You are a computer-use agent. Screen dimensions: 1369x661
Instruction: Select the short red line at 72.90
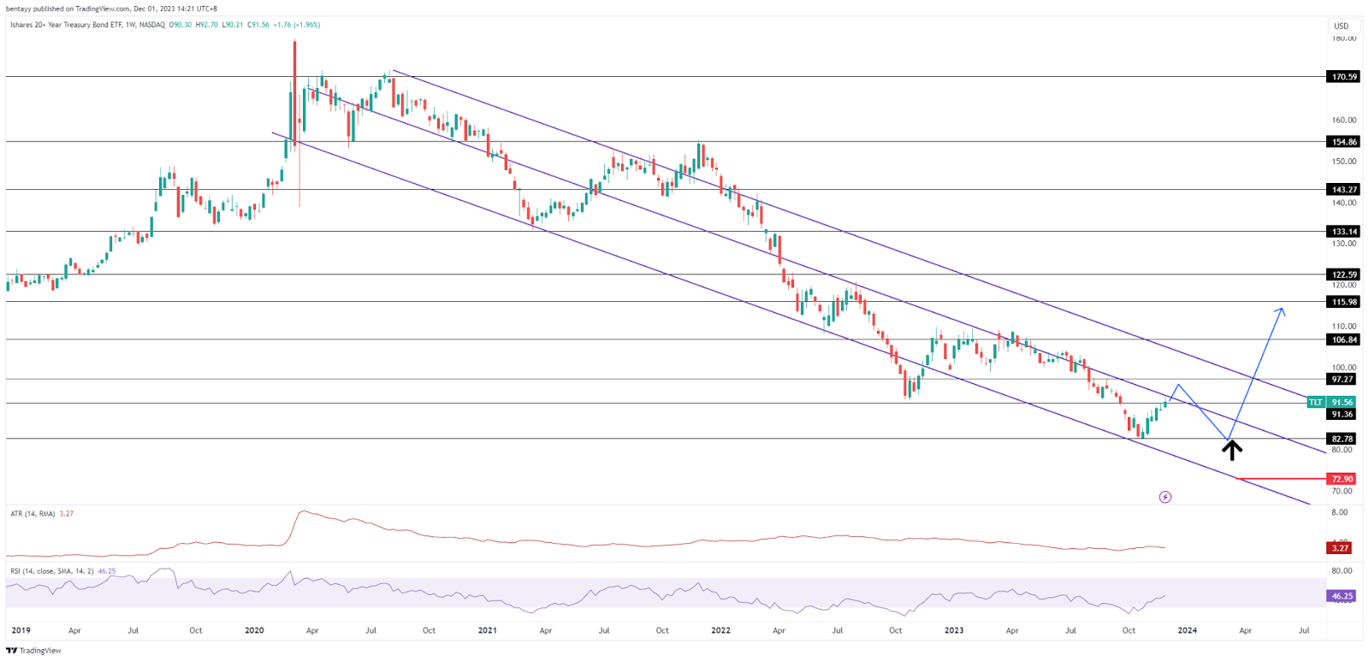coord(1279,479)
